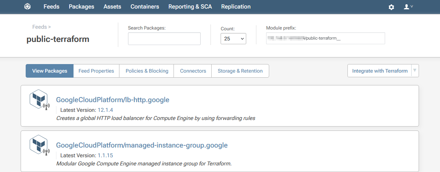
Task: Open the settings gear icon
Action: coord(391,7)
